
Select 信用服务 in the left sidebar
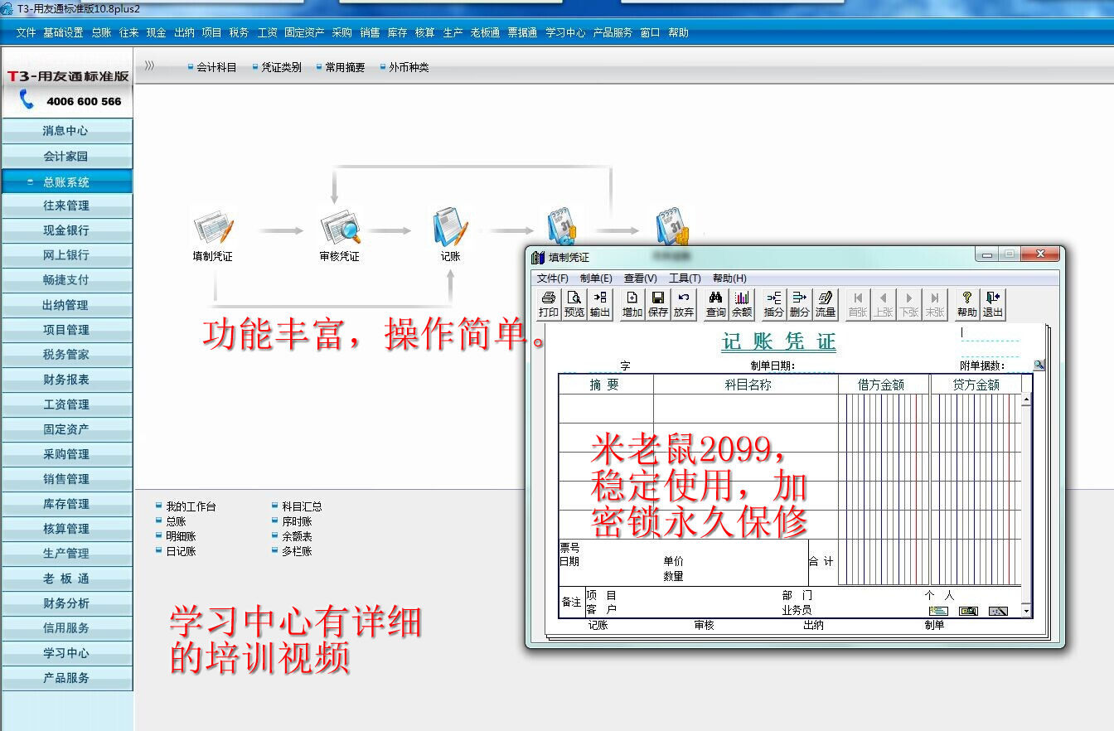point(66,628)
